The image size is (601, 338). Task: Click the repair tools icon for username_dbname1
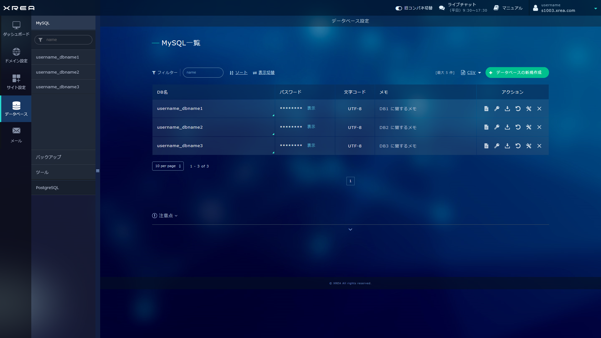point(529,109)
